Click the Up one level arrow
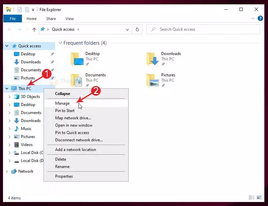268x206 pixels. point(34,29)
